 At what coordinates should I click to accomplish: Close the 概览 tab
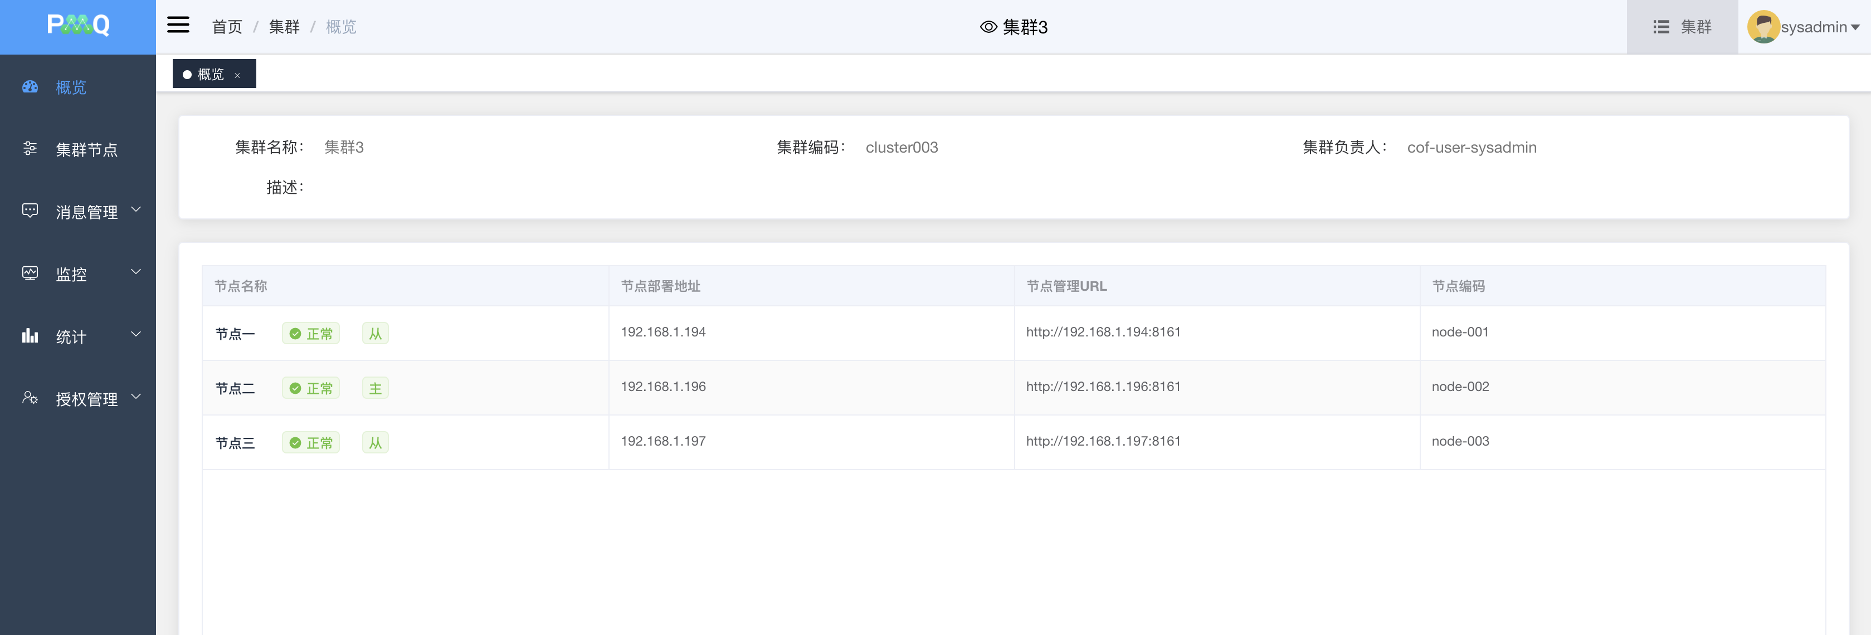pos(237,75)
